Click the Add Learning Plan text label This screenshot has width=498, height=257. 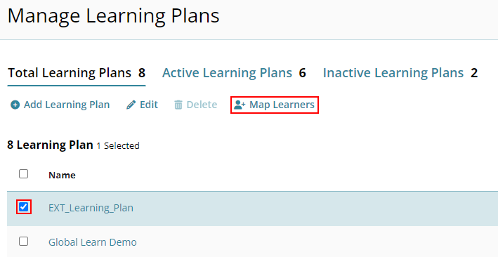(67, 105)
